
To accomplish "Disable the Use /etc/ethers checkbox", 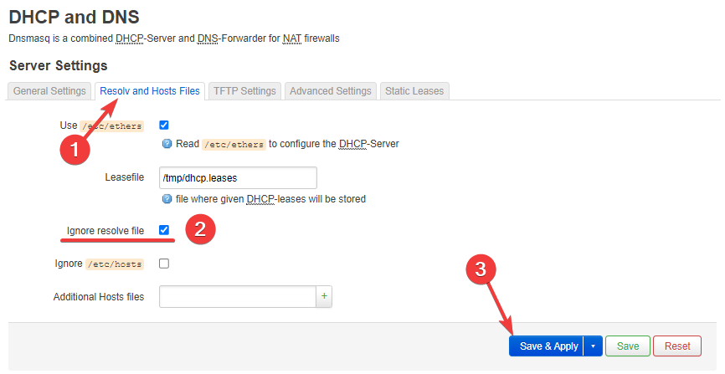I will (164, 125).
